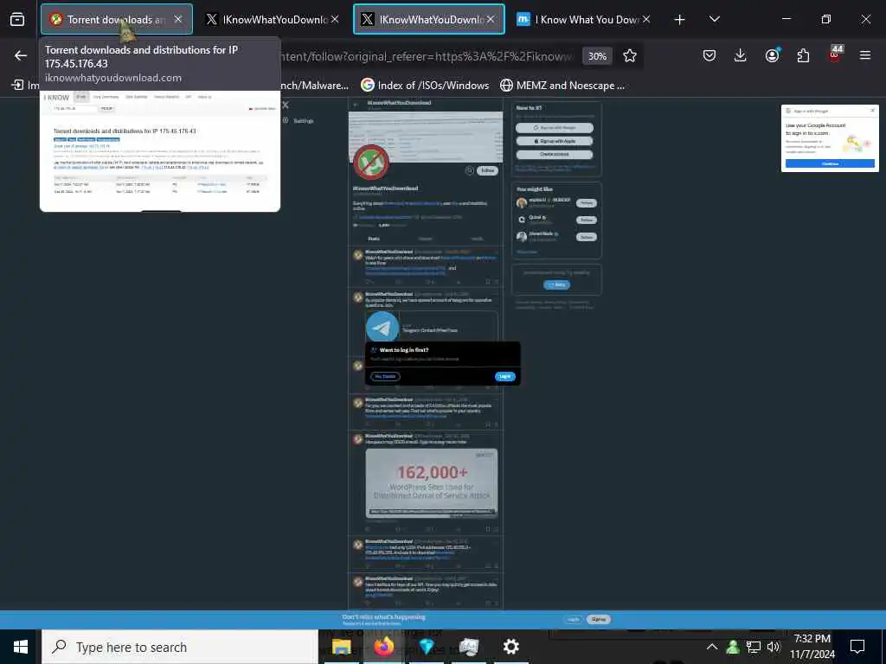Click Log in on the login prompt
886x664 pixels.
pyautogui.click(x=505, y=377)
